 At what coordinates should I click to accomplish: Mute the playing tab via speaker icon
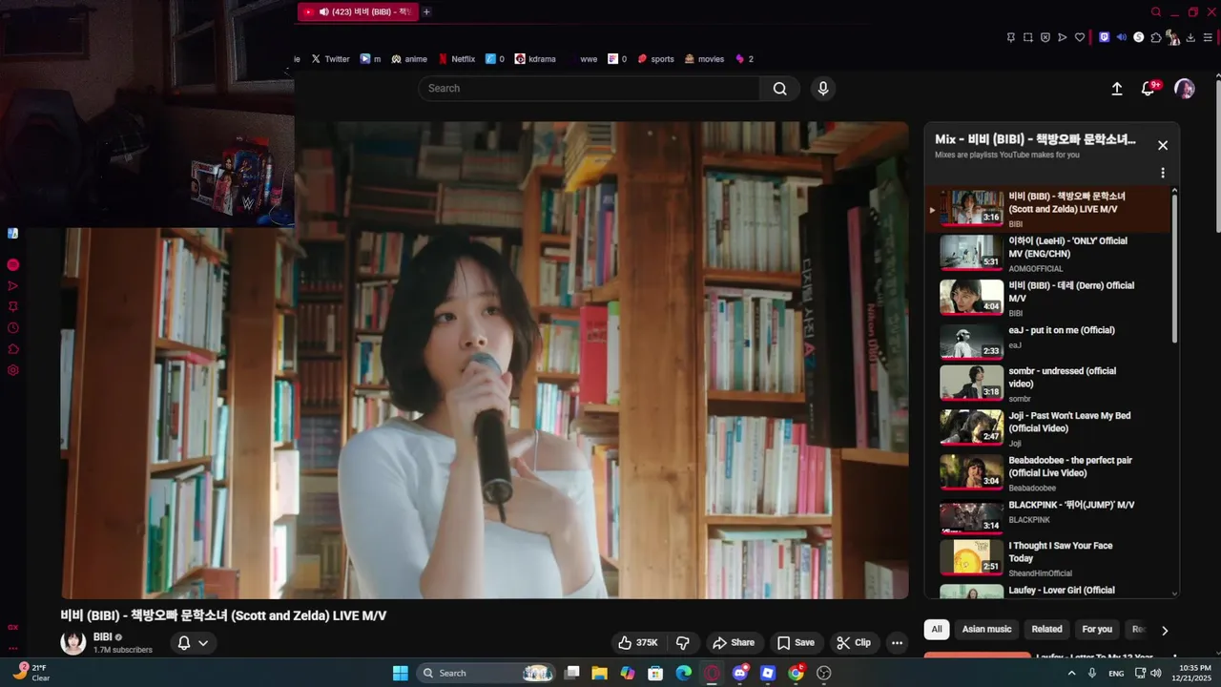[x=324, y=11]
